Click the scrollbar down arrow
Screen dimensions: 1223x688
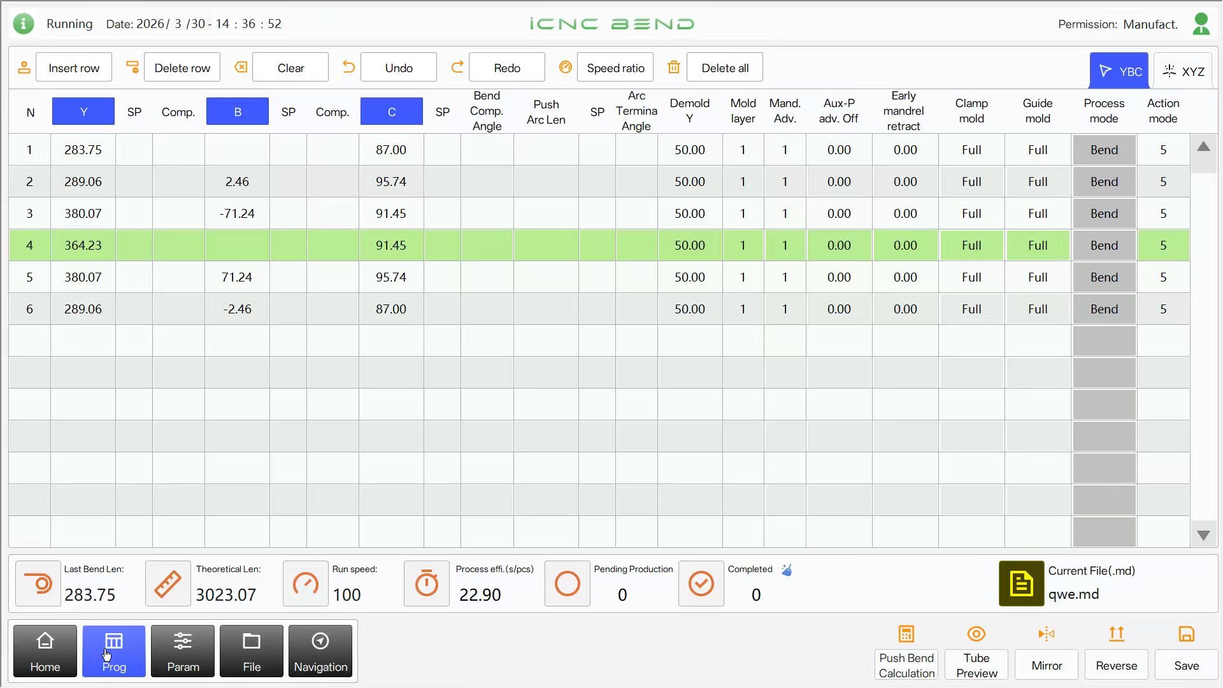click(x=1203, y=535)
